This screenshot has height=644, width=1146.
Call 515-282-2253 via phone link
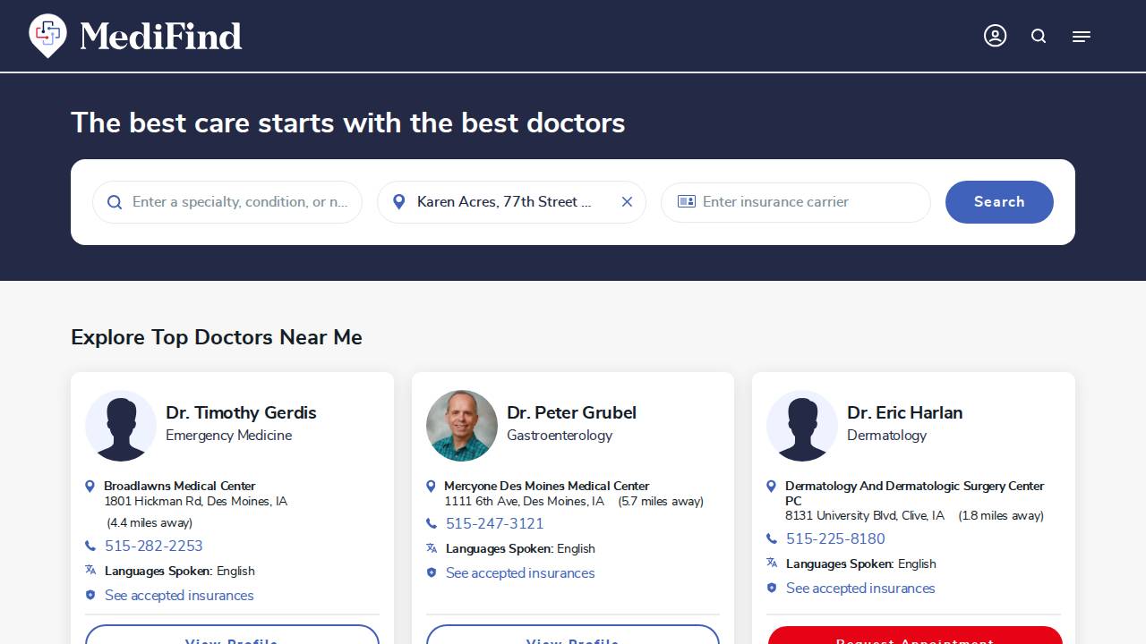[x=154, y=546]
